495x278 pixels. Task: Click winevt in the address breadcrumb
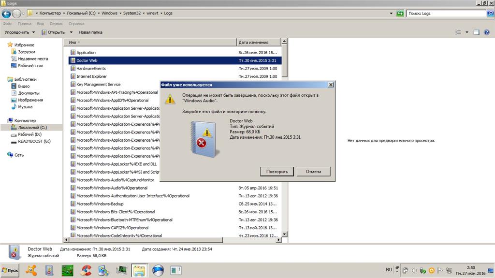(152, 13)
